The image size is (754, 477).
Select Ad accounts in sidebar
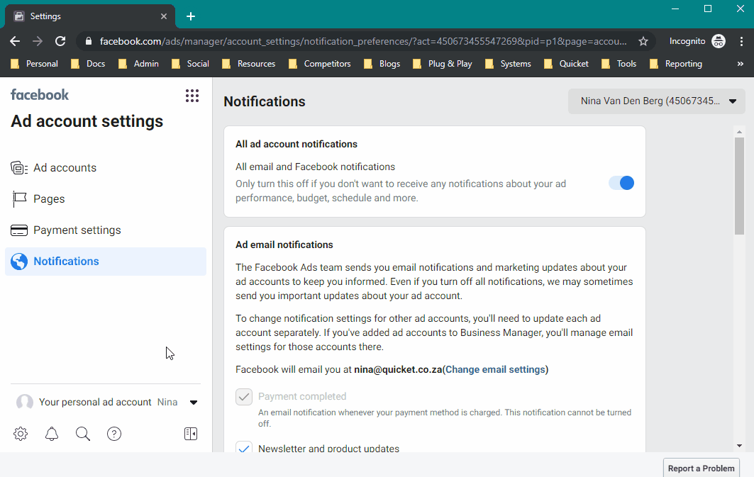click(105, 168)
